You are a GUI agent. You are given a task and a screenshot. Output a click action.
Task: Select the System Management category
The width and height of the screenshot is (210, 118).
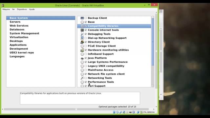pyautogui.click(x=41, y=33)
